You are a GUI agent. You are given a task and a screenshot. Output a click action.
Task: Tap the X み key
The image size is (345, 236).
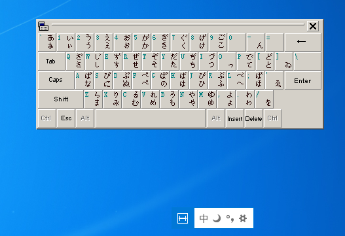point(112,99)
